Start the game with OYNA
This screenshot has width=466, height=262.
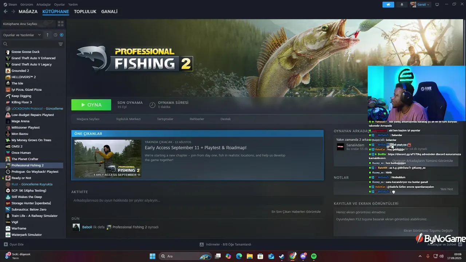tap(91, 105)
